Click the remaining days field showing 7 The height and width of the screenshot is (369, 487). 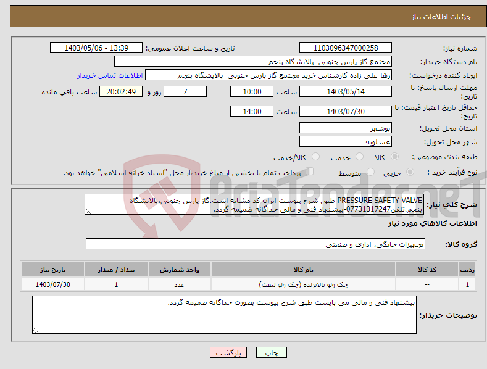click(185, 91)
